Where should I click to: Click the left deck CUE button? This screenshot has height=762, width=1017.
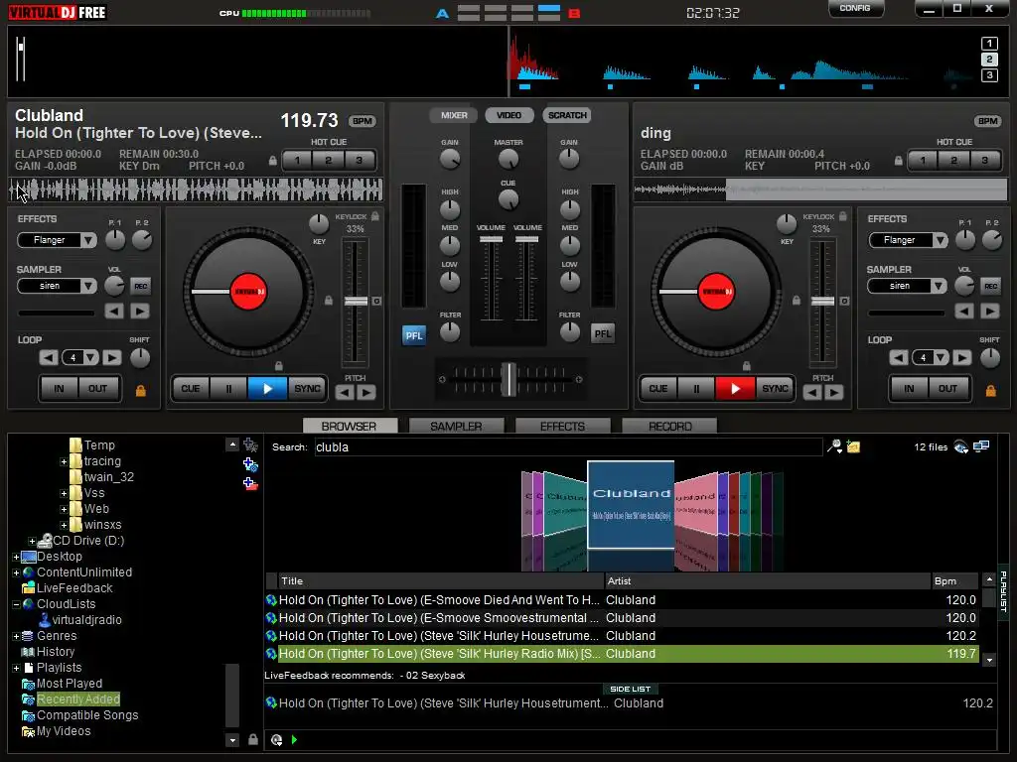tap(190, 389)
